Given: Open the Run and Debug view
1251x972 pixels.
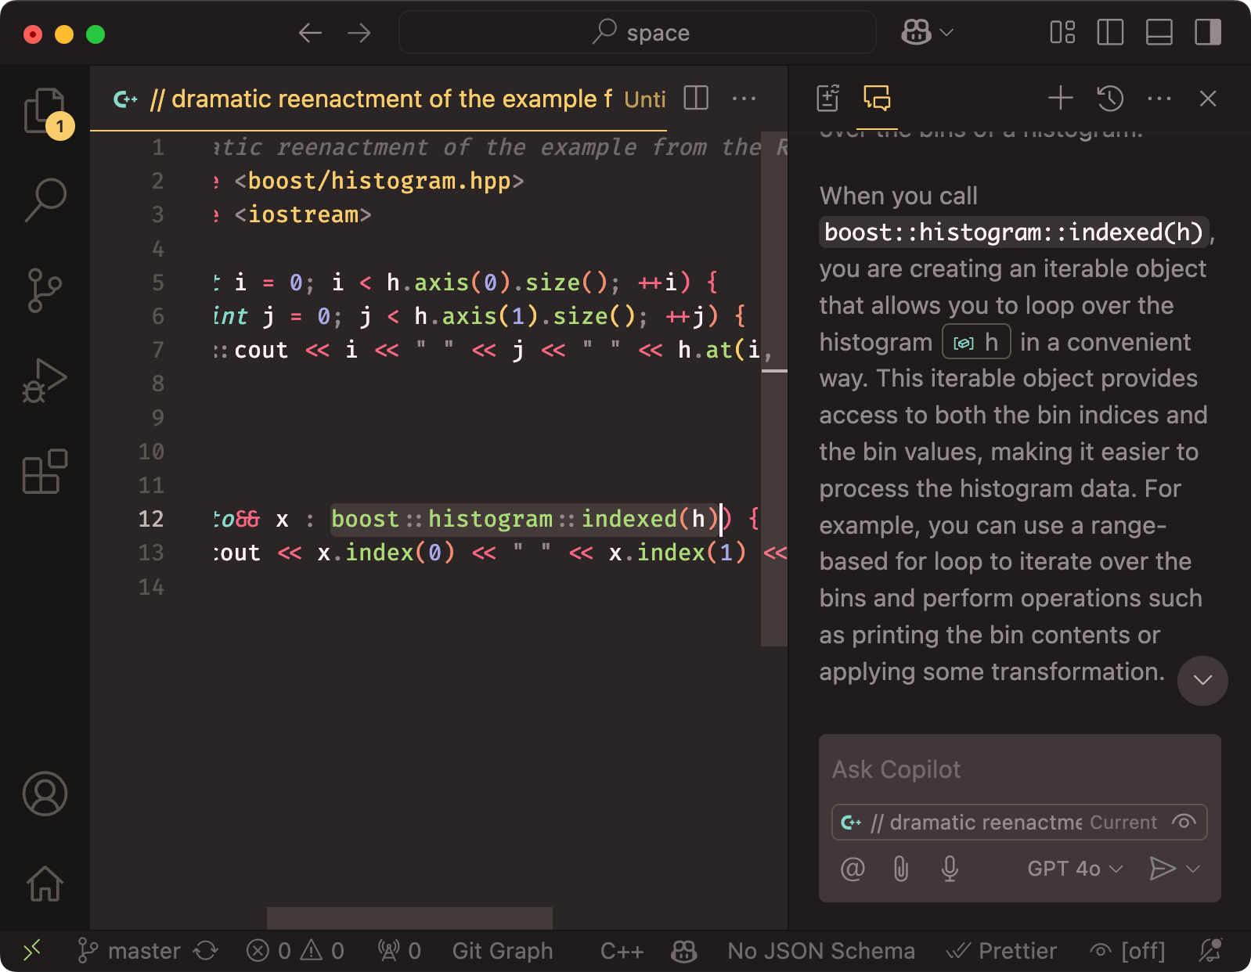Looking at the screenshot, I should coord(45,381).
